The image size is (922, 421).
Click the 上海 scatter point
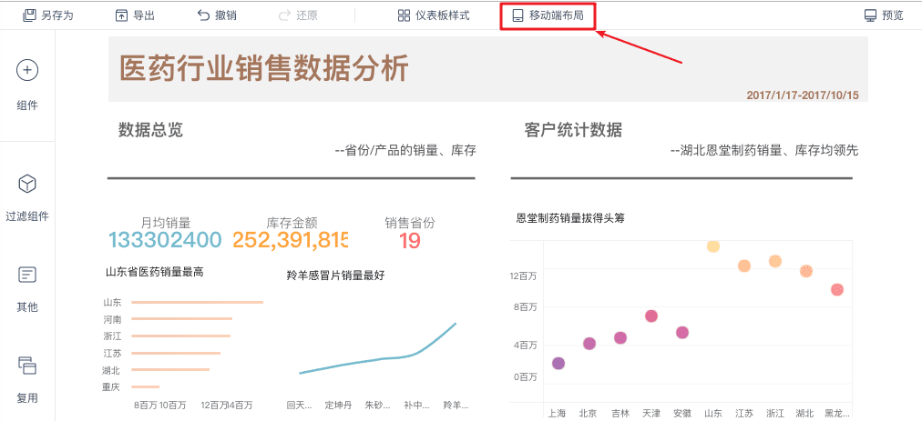point(558,364)
